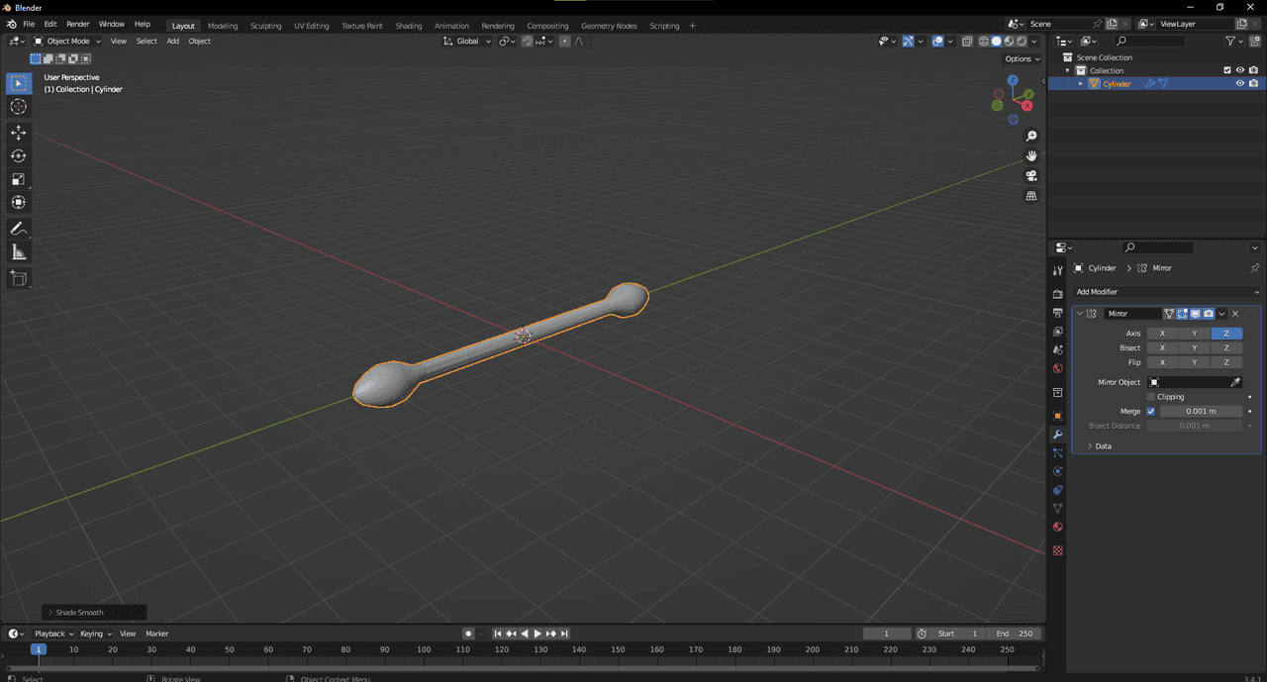
Task: Select the Annotate tool
Action: (x=18, y=229)
